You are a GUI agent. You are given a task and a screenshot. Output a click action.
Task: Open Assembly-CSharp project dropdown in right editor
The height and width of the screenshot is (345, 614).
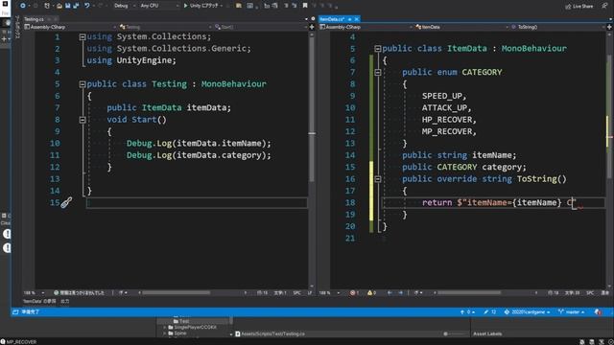point(366,27)
